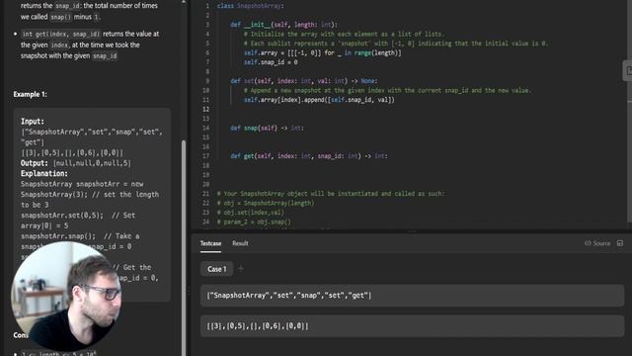Image resolution: width=632 pixels, height=356 pixels.
Task: Click the 'self.array[index].append([self.snap_id, val])' line
Action: [x=319, y=100]
